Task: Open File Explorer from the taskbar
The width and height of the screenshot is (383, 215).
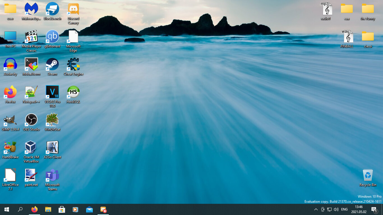Action: pyautogui.click(x=48, y=209)
